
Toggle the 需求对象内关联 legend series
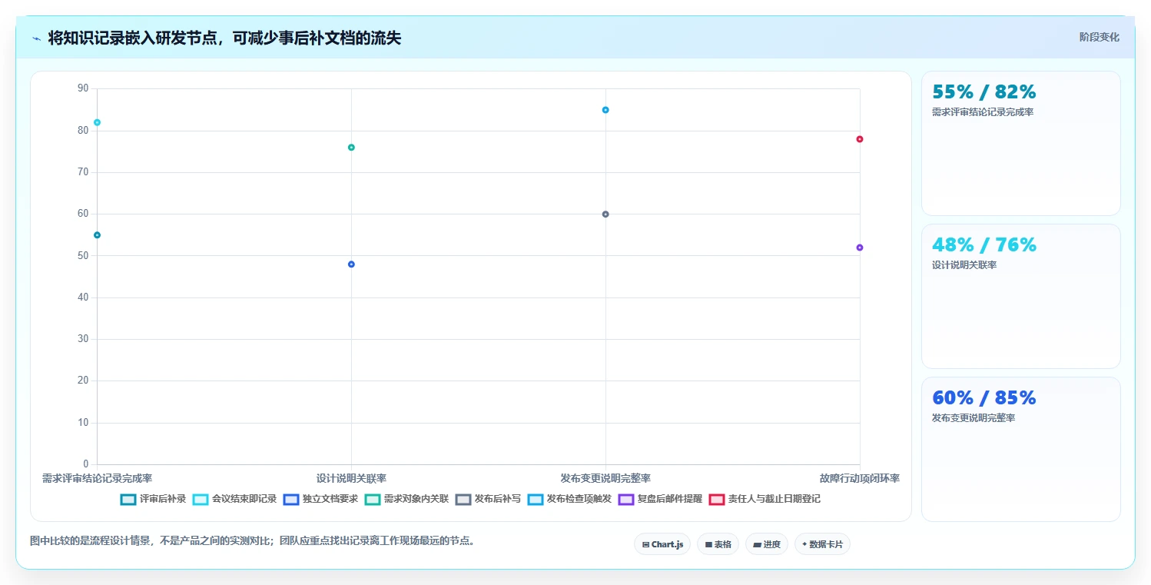pyautogui.click(x=406, y=499)
